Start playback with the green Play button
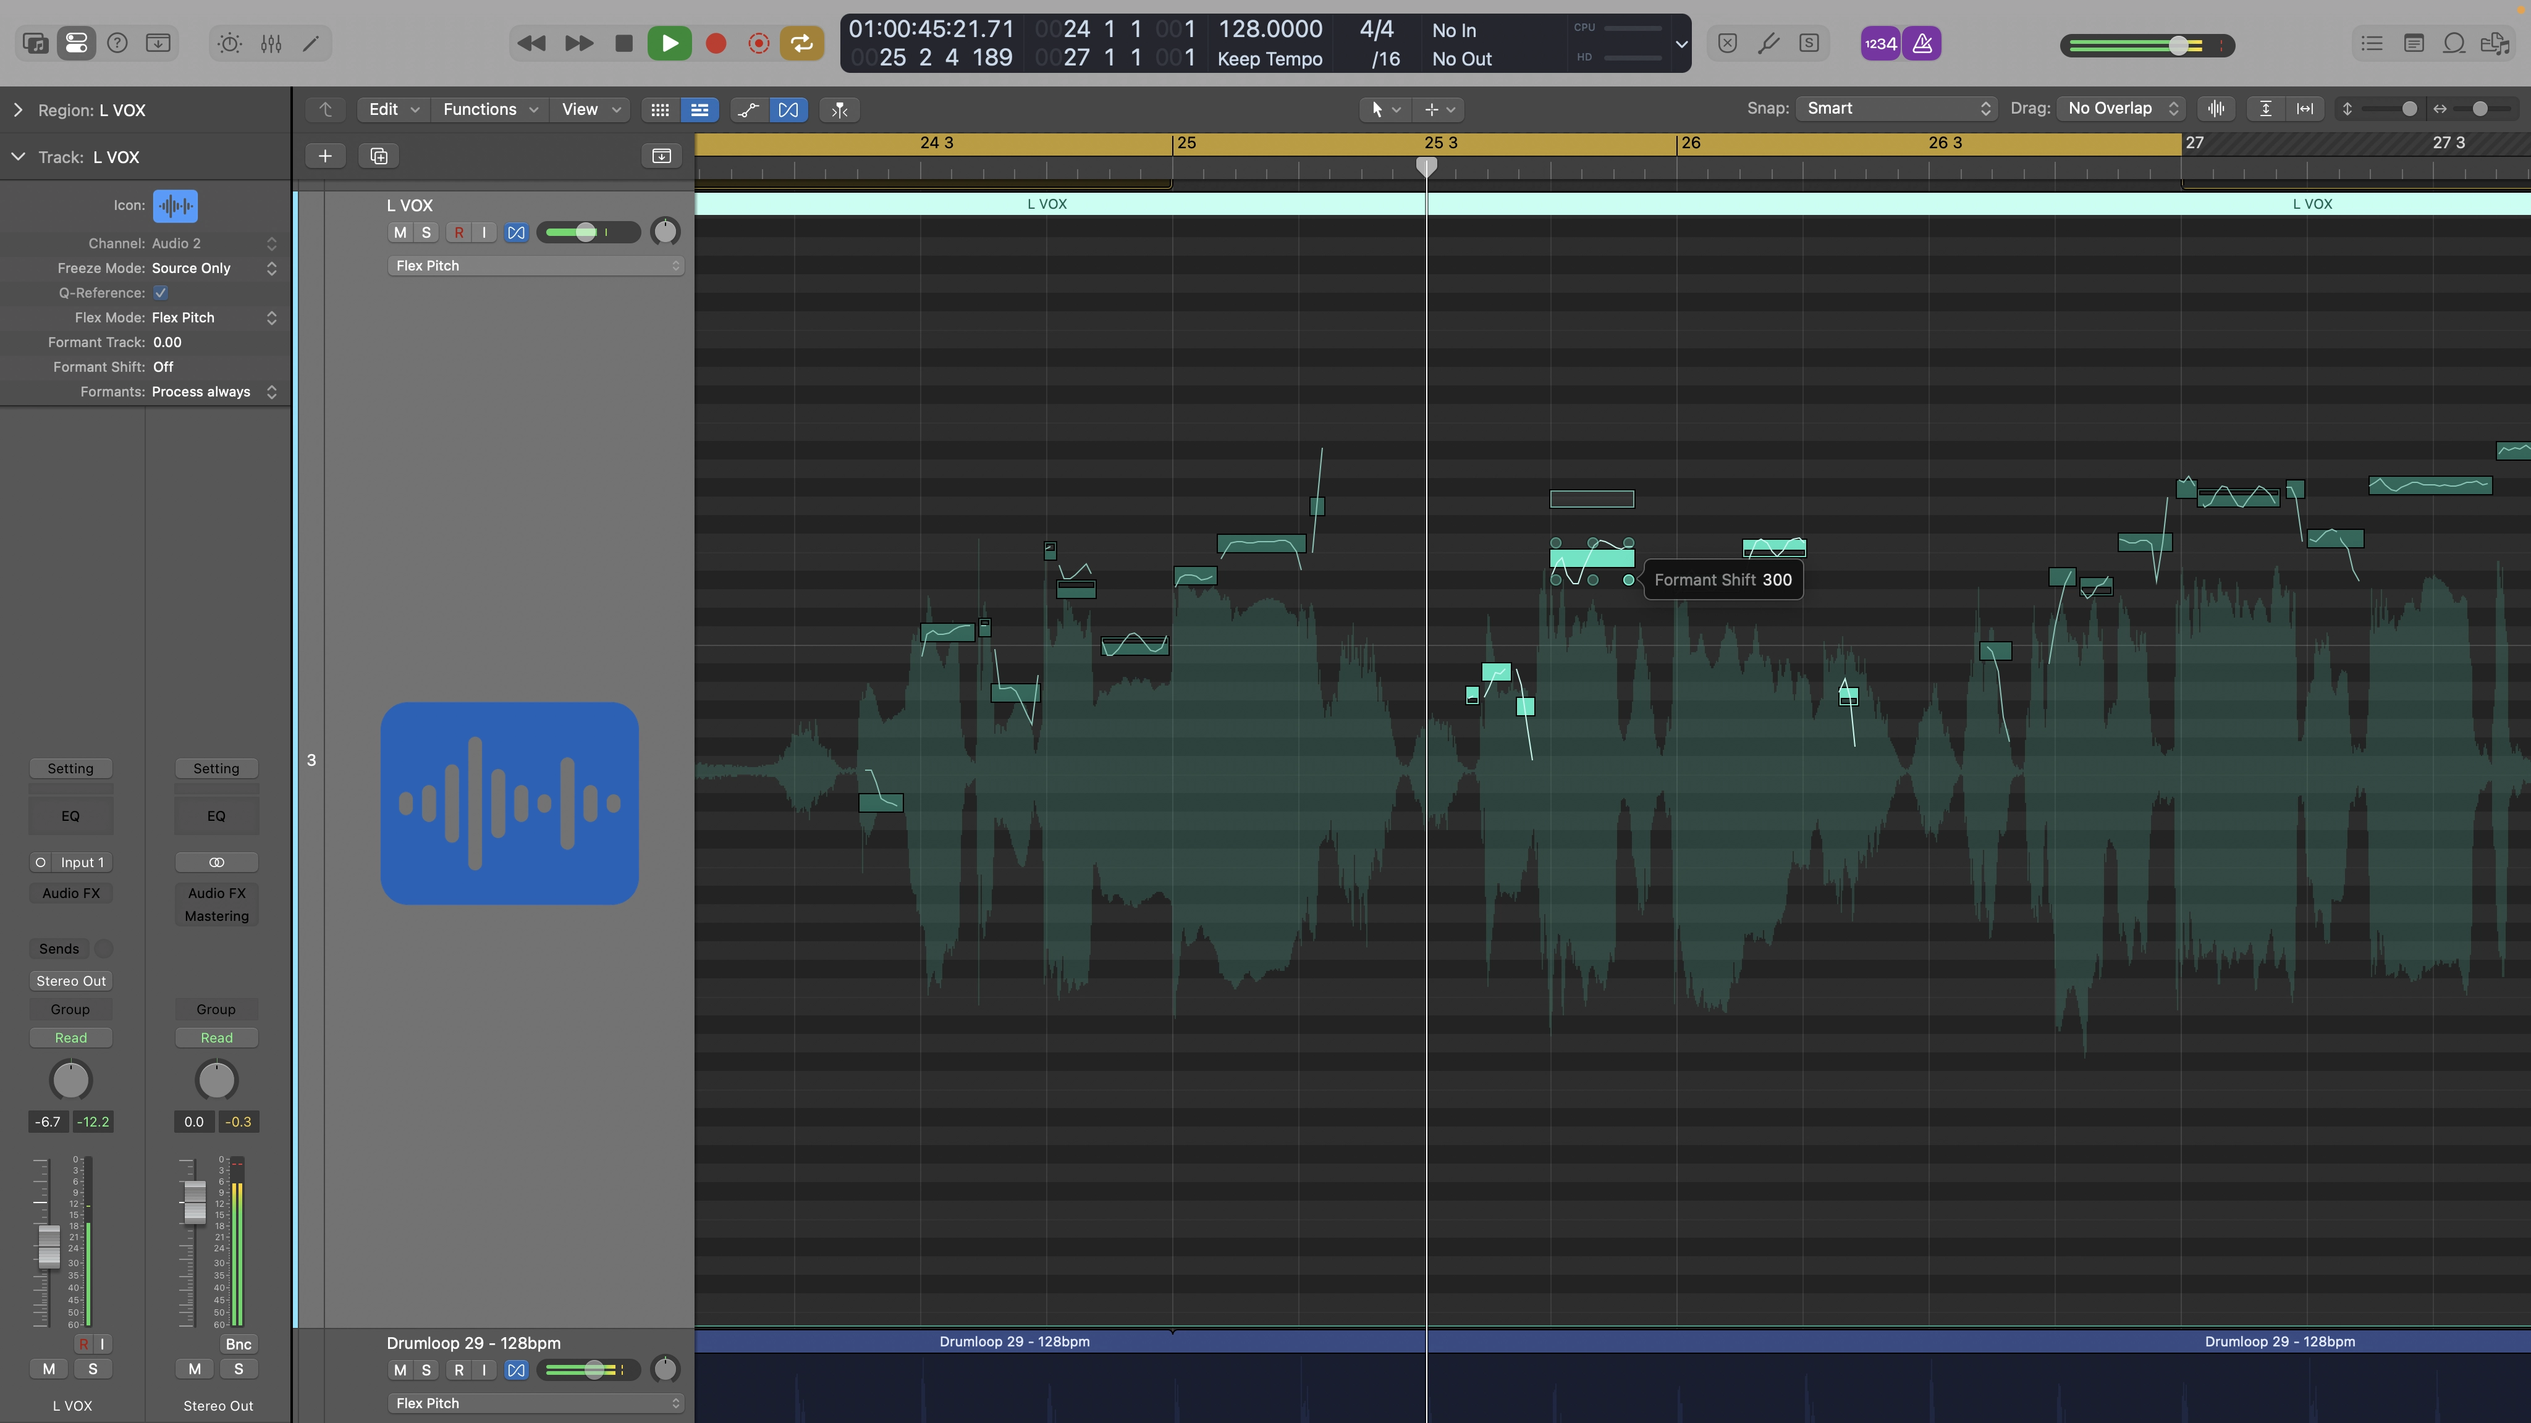The height and width of the screenshot is (1423, 2531). tap(670, 43)
